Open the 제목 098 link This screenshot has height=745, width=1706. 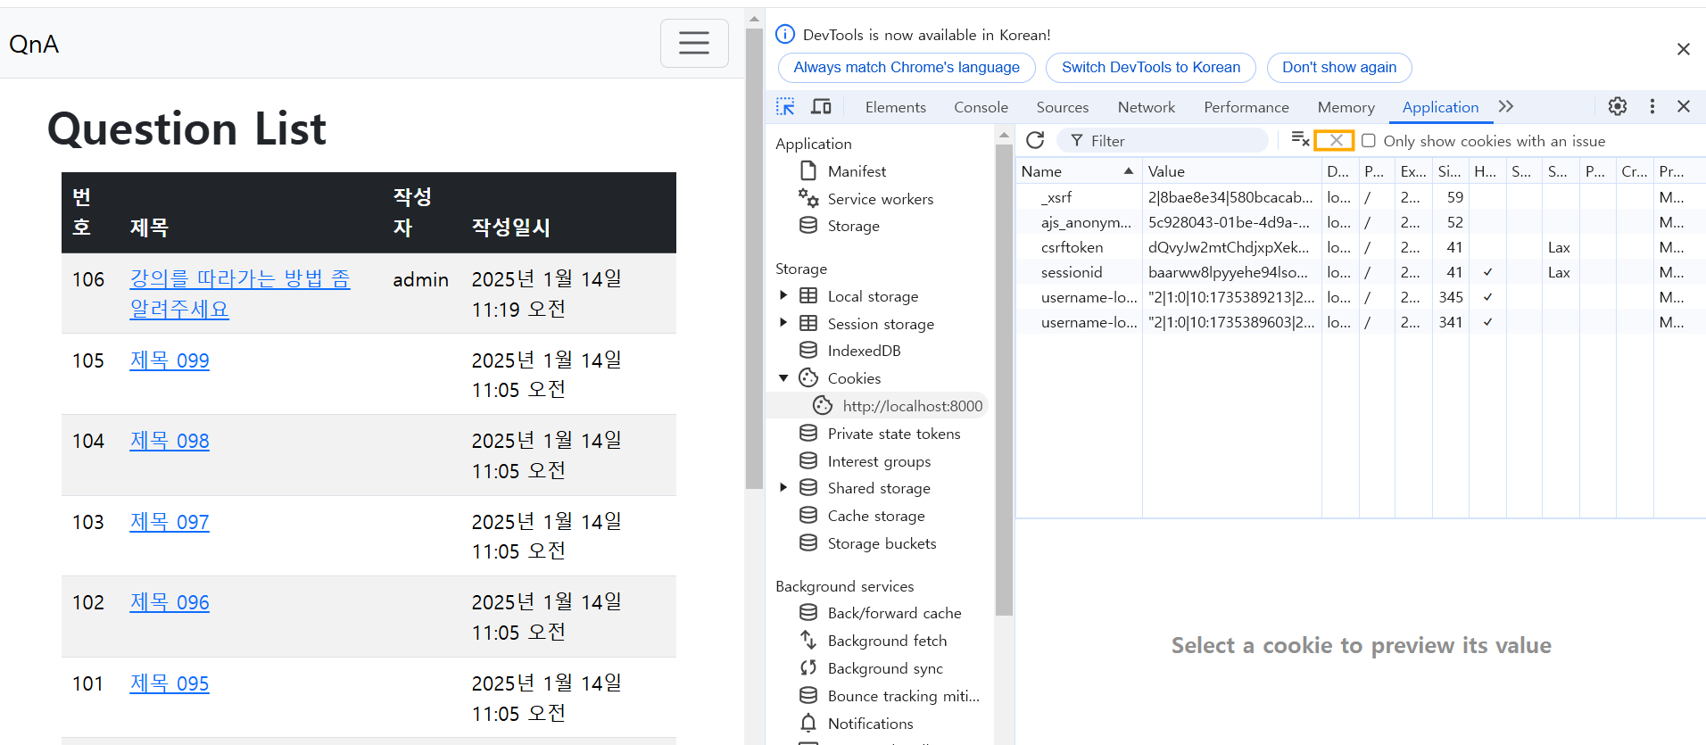(170, 441)
